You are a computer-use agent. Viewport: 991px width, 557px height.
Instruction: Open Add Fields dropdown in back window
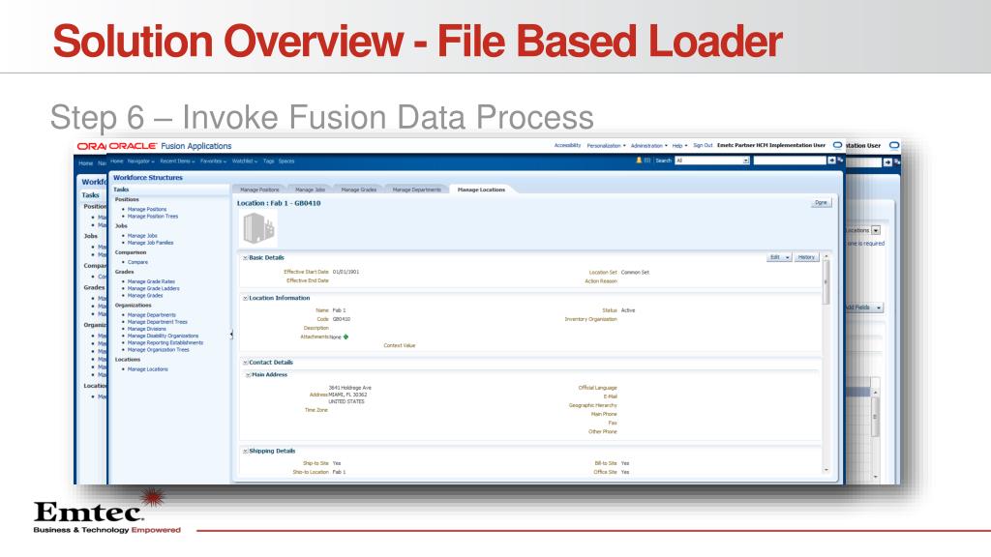[x=864, y=308]
